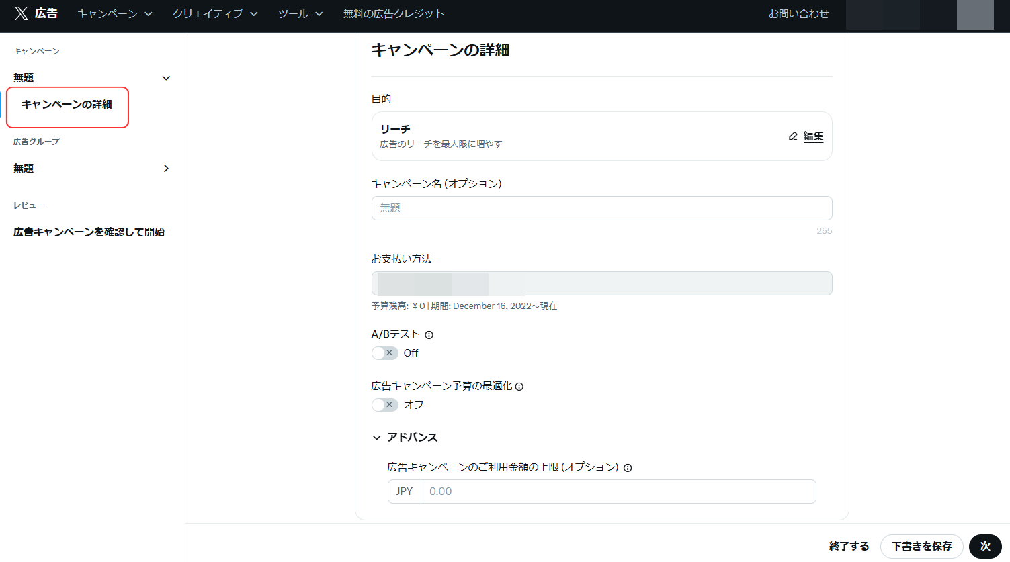Turn on the campaign budget optimization toggle
The image size is (1010, 562).
pyautogui.click(x=384, y=404)
